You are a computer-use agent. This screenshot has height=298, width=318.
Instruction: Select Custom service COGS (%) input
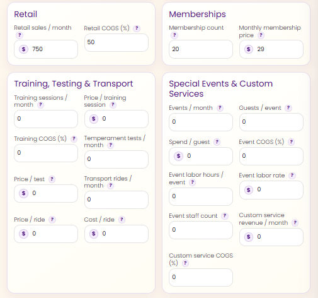coord(201,277)
